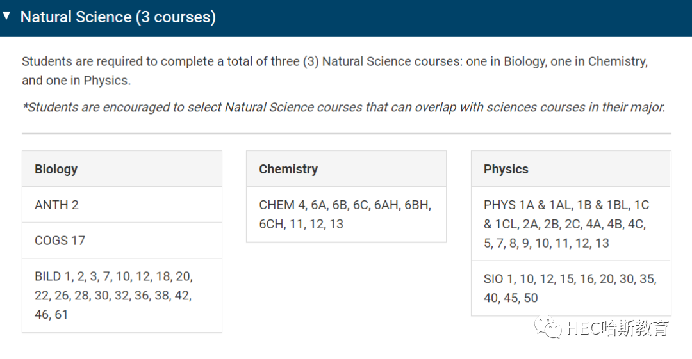The height and width of the screenshot is (359, 692).
Task: Click the WeChat logo icon in watermark
Action: click(548, 327)
